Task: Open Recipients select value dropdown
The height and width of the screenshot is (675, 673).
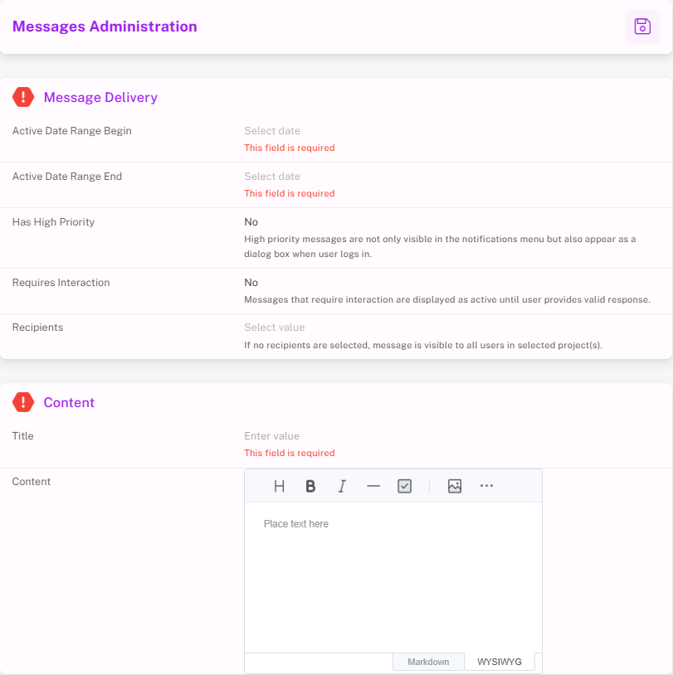Action: [275, 328]
